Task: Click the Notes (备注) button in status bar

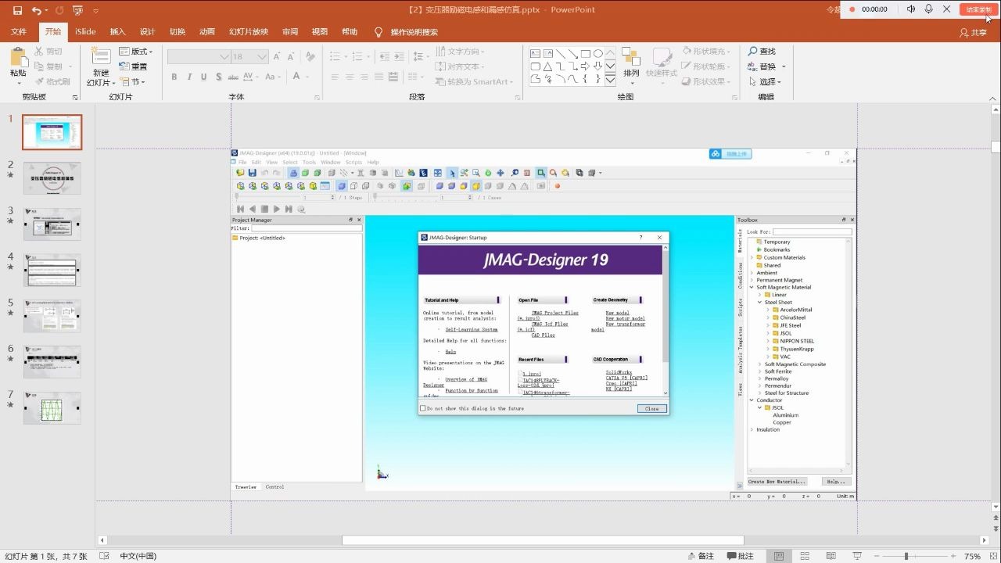Action: (701, 556)
